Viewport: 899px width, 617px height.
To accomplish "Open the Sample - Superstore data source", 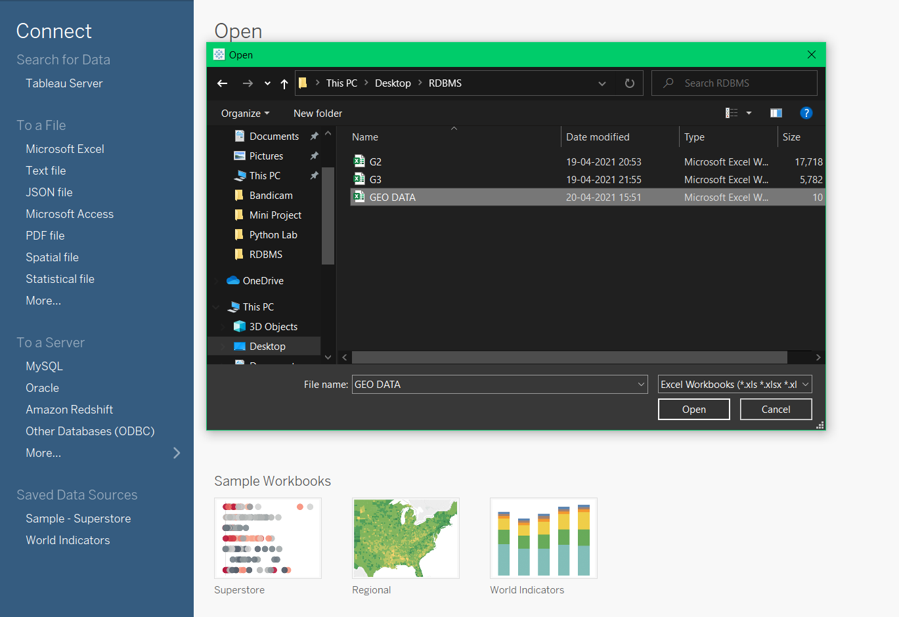I will pos(77,518).
